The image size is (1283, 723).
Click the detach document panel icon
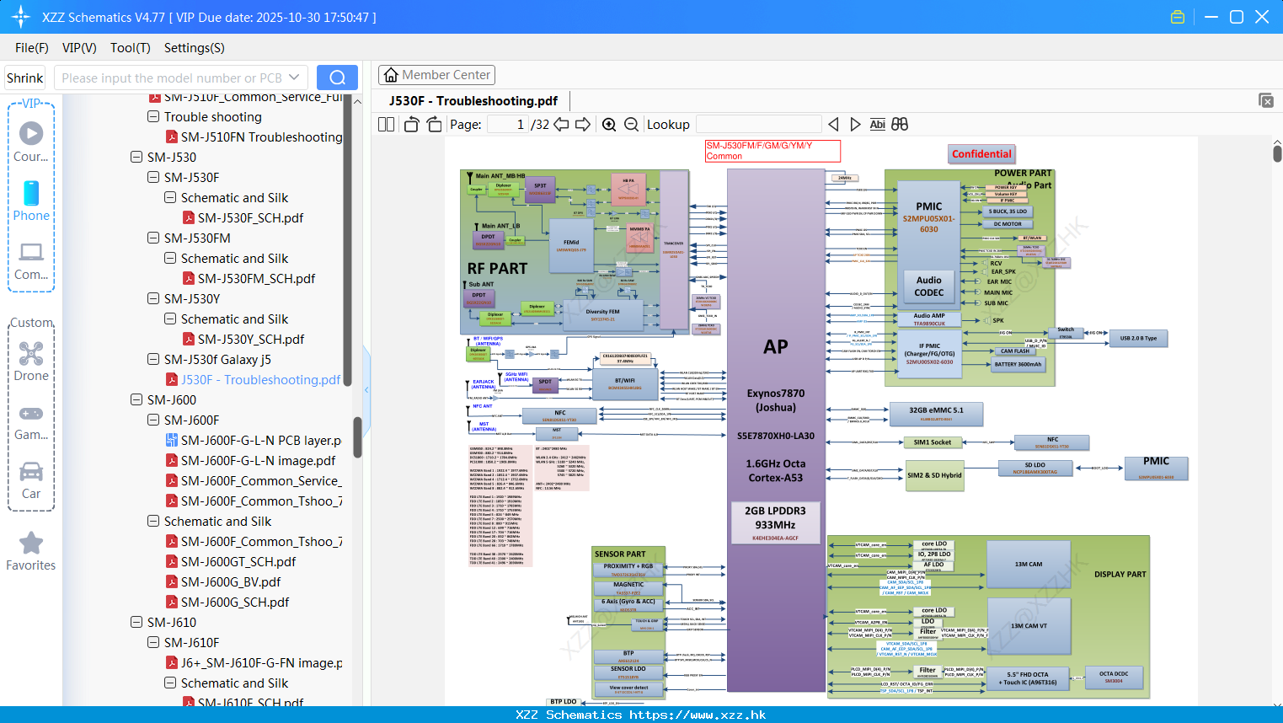pos(1266,100)
